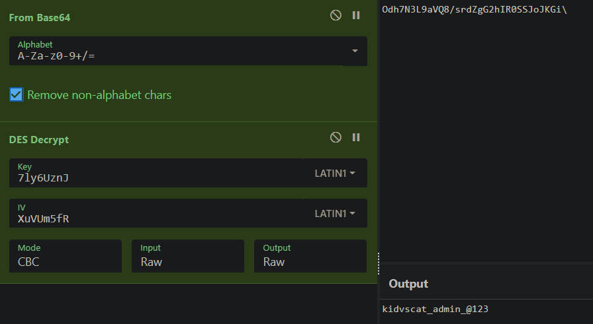593x324 pixels.
Task: Open the Base64 Alphabet dropdown arrow
Action: click(355, 51)
